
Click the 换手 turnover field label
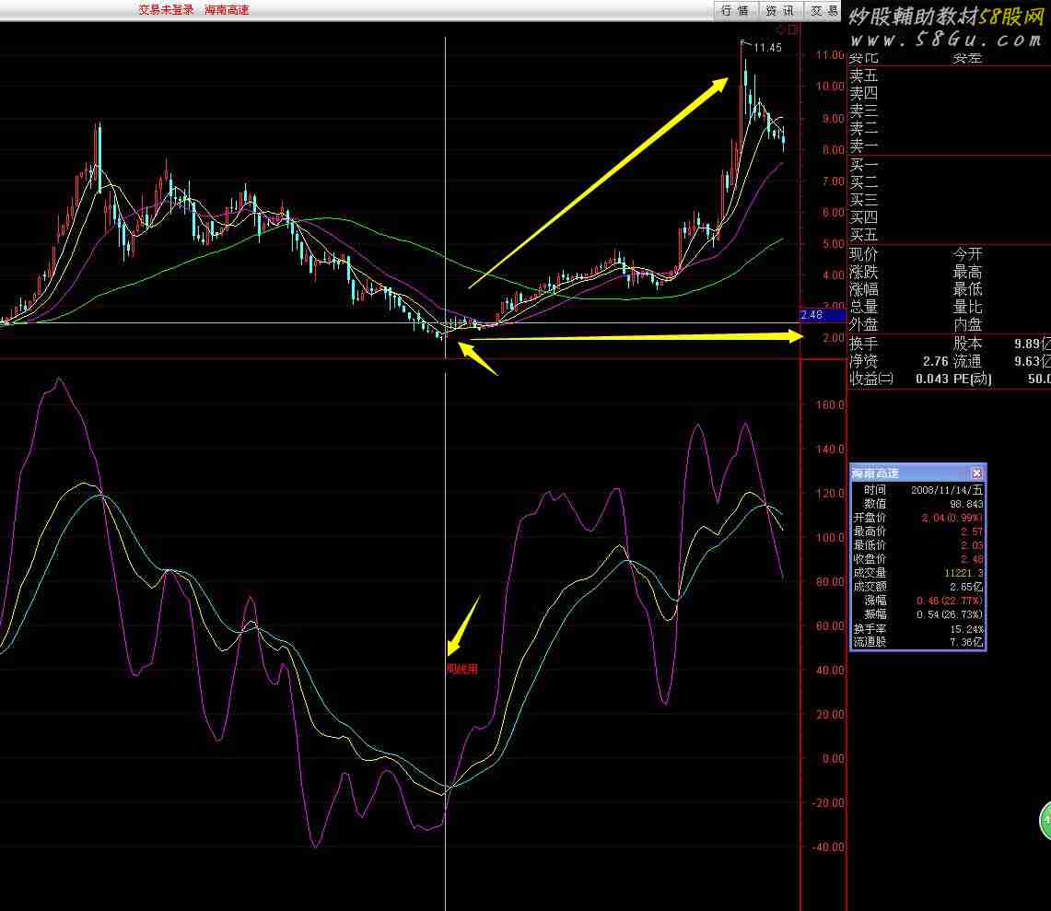(x=864, y=344)
